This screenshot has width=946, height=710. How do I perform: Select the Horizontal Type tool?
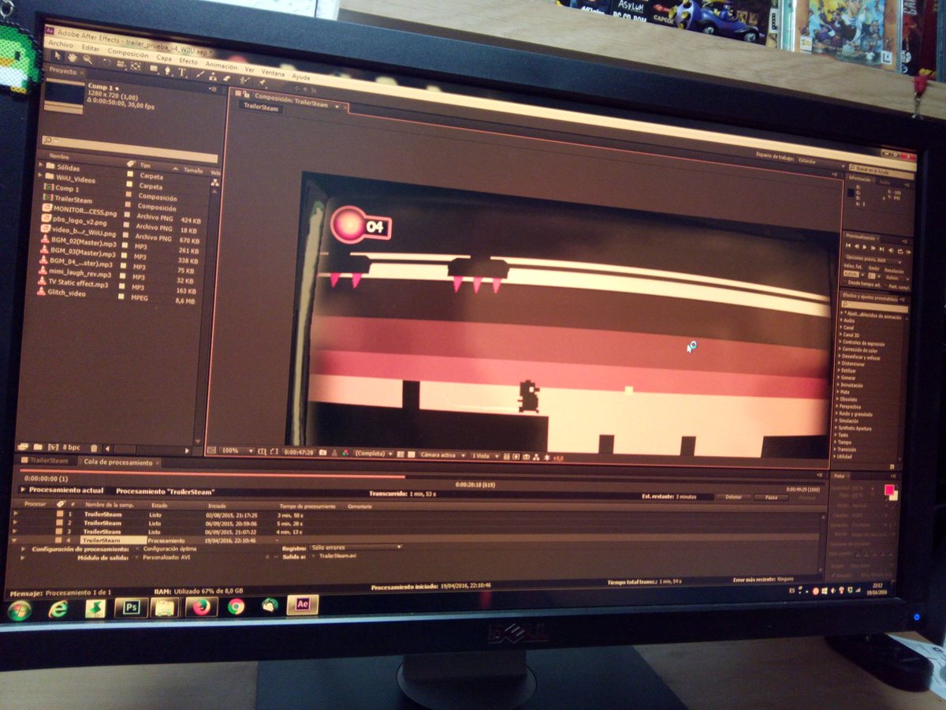pos(181,72)
